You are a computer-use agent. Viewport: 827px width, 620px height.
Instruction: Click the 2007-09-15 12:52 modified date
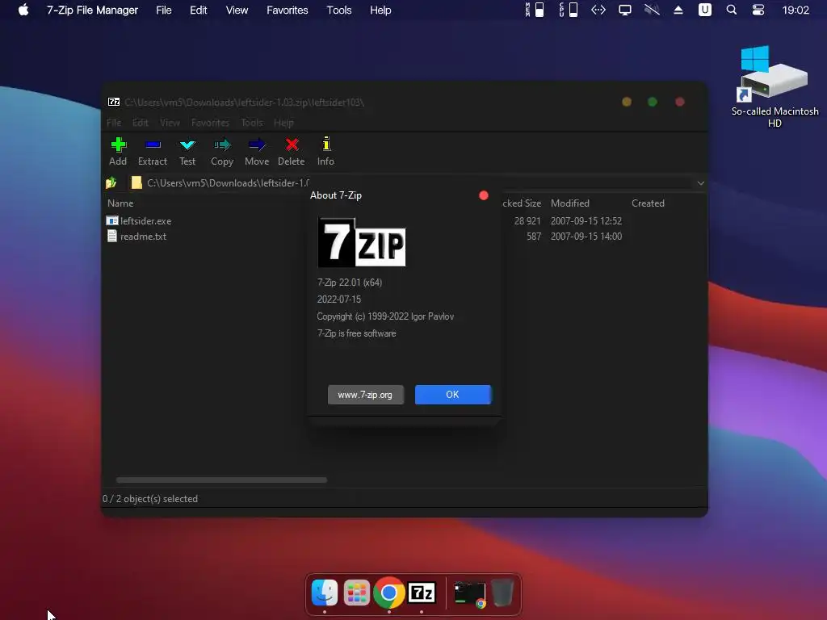click(586, 221)
